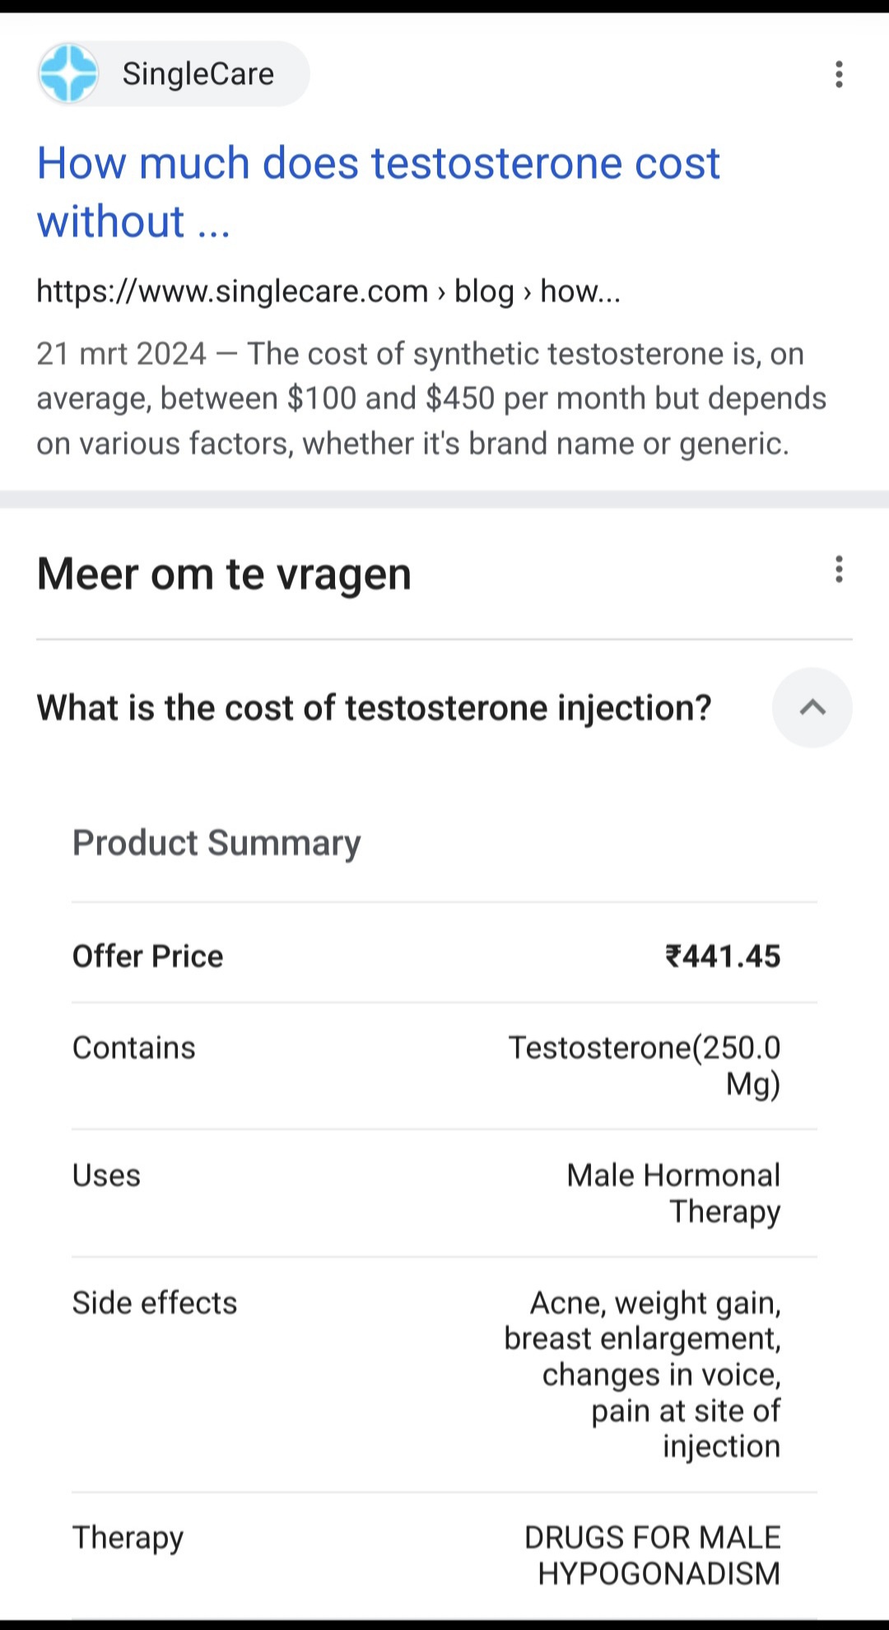Click the question 'What is the cost of testosterone injection?'
The width and height of the screenshot is (889, 1630).
click(375, 708)
